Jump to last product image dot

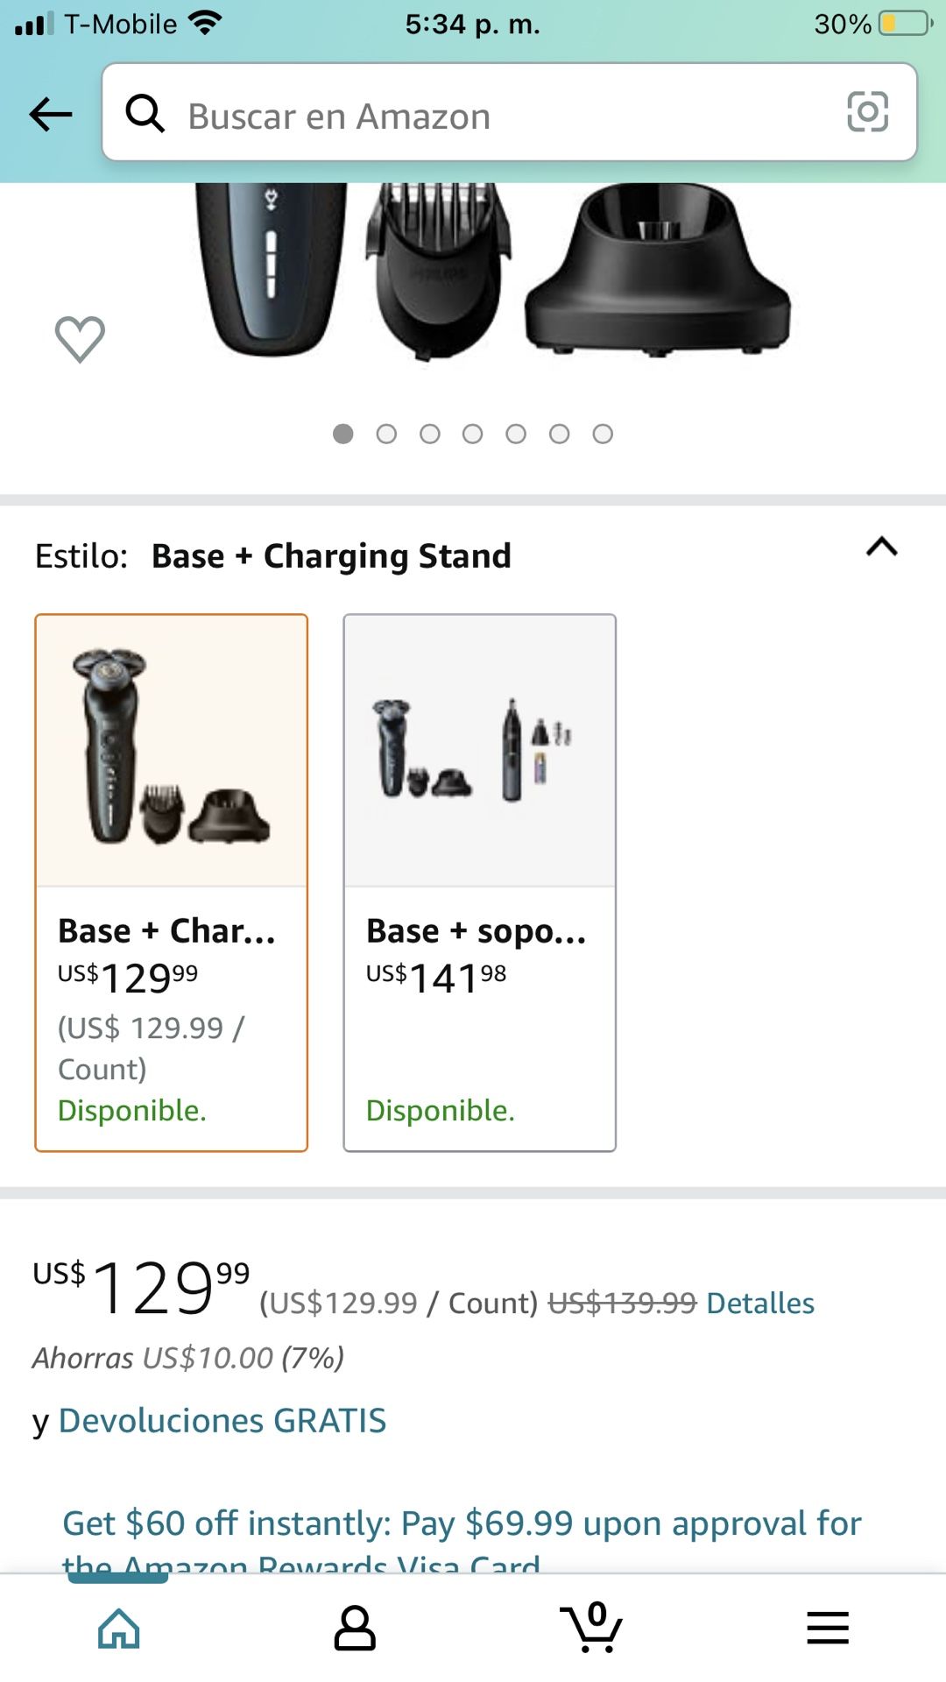click(603, 434)
